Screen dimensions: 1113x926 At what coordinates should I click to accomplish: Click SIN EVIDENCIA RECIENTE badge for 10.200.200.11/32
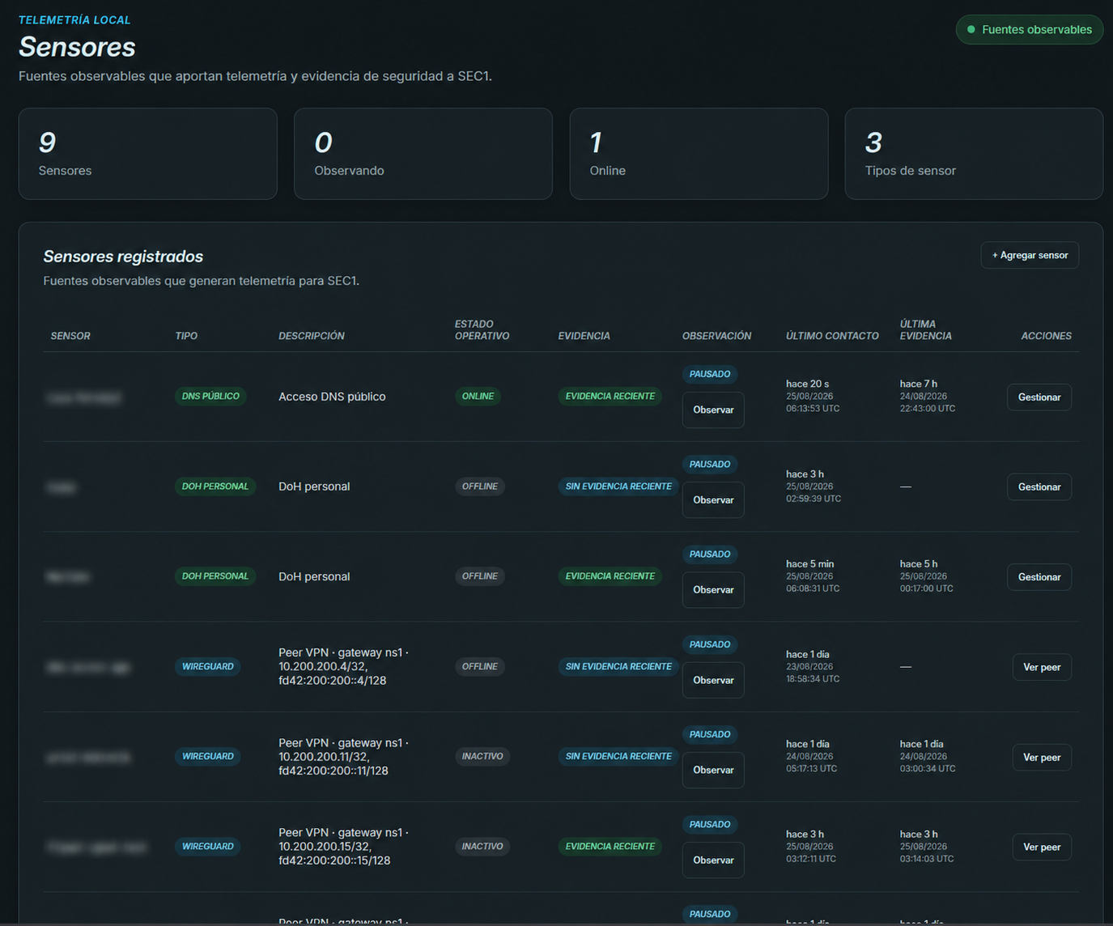point(618,757)
